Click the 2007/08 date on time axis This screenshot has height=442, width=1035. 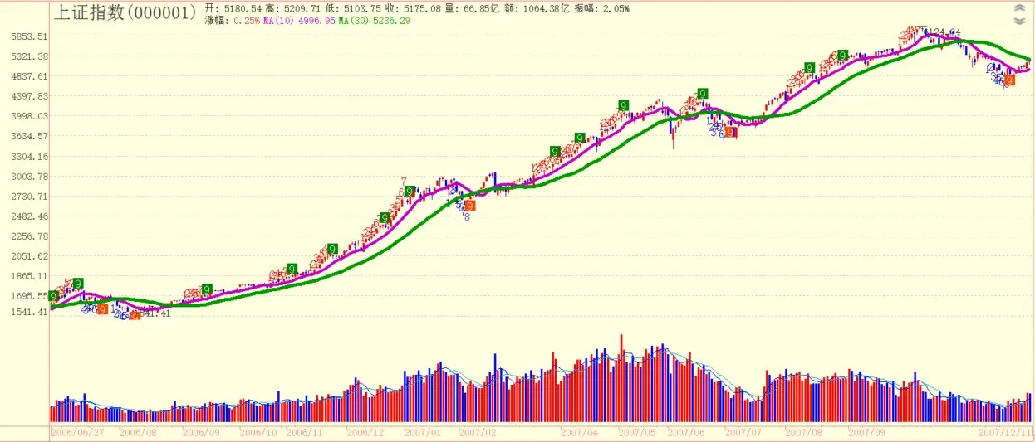click(803, 432)
